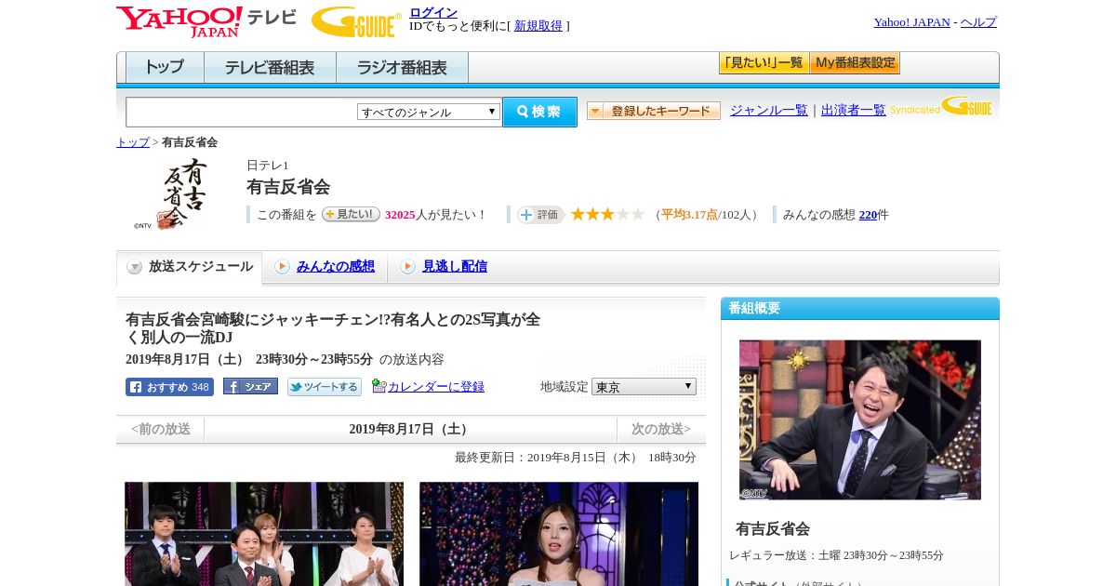This screenshot has width=1116, height=586.
Task: Click the 番組概要 panel header
Action: click(860, 309)
